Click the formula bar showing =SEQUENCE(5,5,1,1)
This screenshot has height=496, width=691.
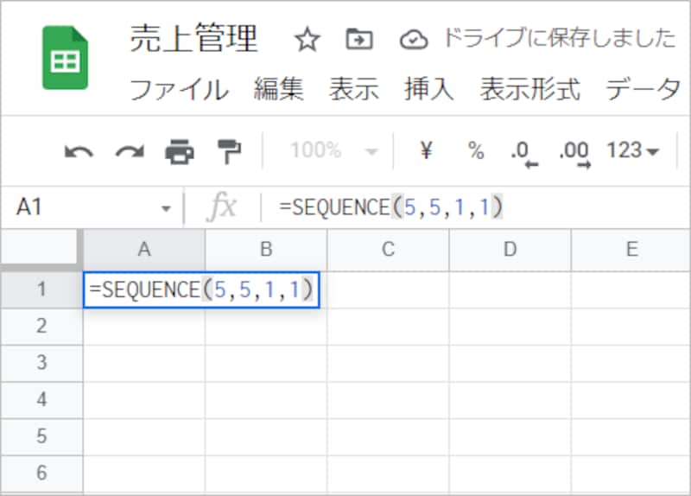(x=476, y=207)
